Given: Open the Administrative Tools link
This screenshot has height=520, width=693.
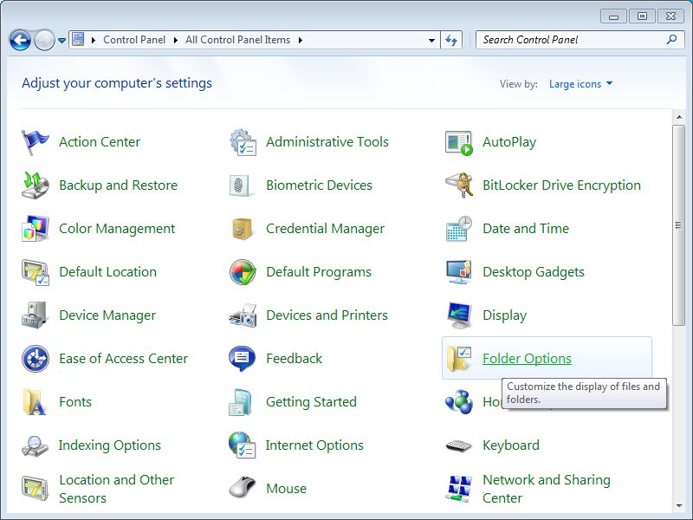Looking at the screenshot, I should pos(327,142).
